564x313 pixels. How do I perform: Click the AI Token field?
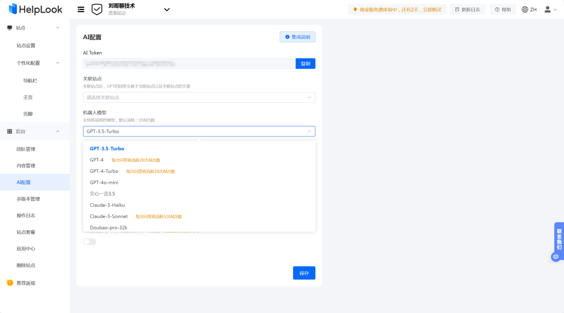tap(189, 64)
